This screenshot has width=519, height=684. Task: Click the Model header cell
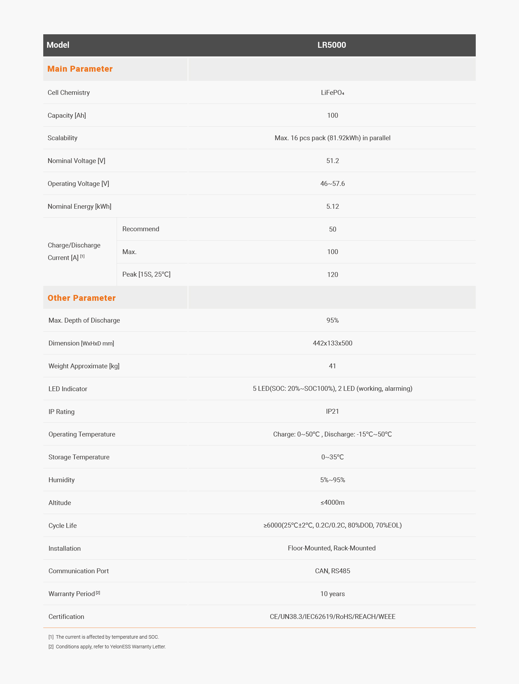click(x=58, y=45)
